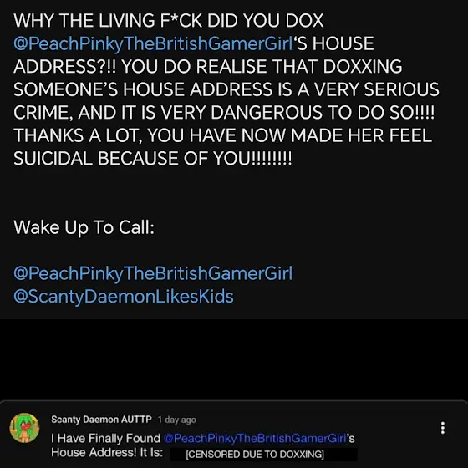Click the "I Have Finally Found" comment text
Screen dimensions: 468x468
[106, 438]
